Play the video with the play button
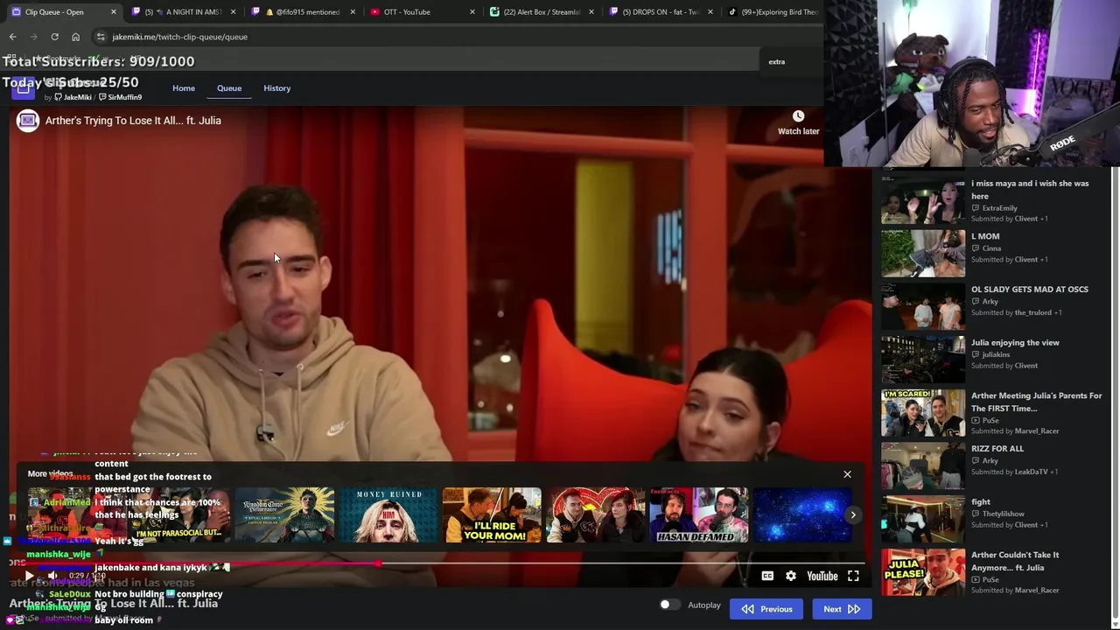 (x=29, y=576)
